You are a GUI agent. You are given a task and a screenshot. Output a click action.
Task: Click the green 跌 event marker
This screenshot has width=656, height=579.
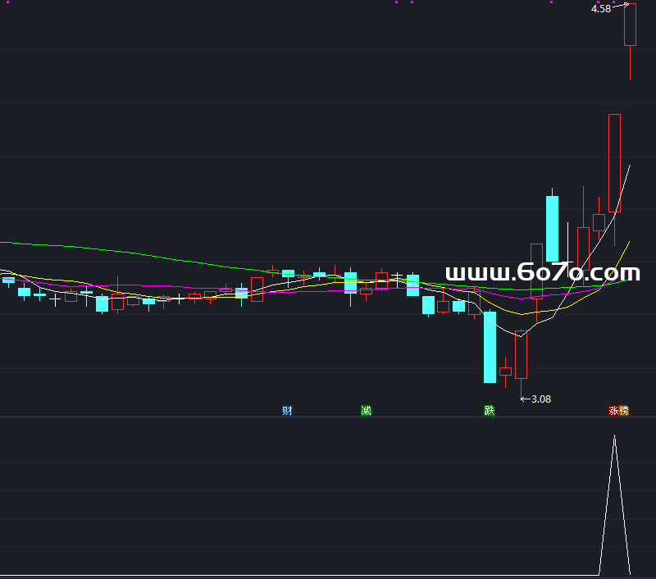(490, 410)
